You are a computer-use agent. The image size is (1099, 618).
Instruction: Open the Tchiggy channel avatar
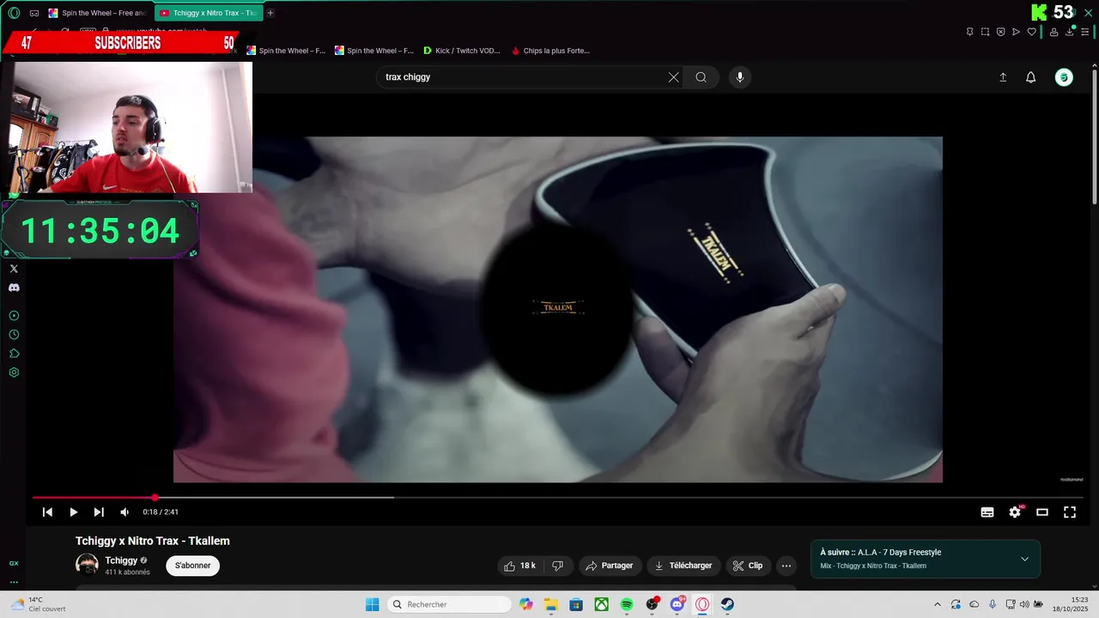coord(87,565)
